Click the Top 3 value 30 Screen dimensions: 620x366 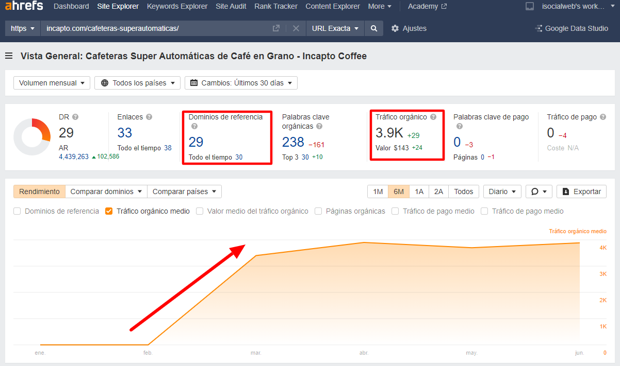305,157
